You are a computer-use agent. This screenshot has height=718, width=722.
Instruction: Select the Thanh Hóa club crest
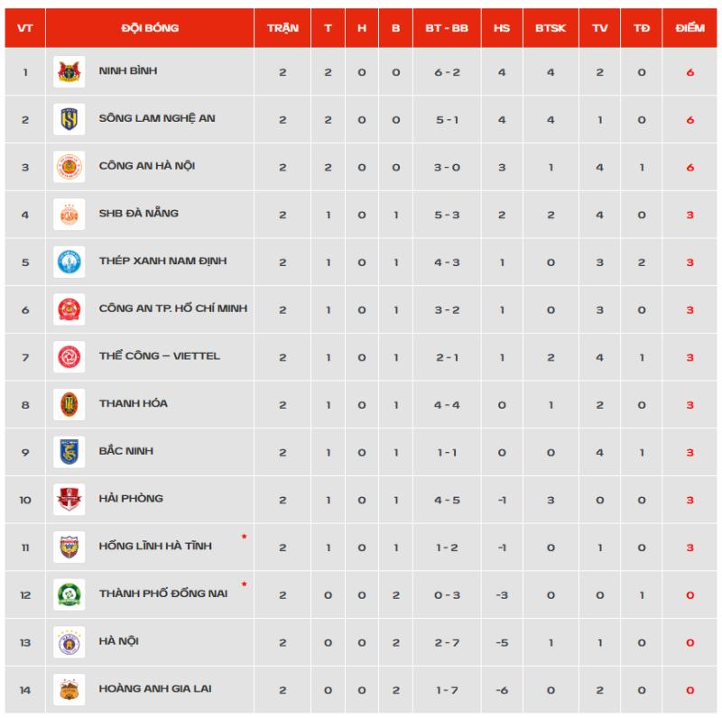69,405
